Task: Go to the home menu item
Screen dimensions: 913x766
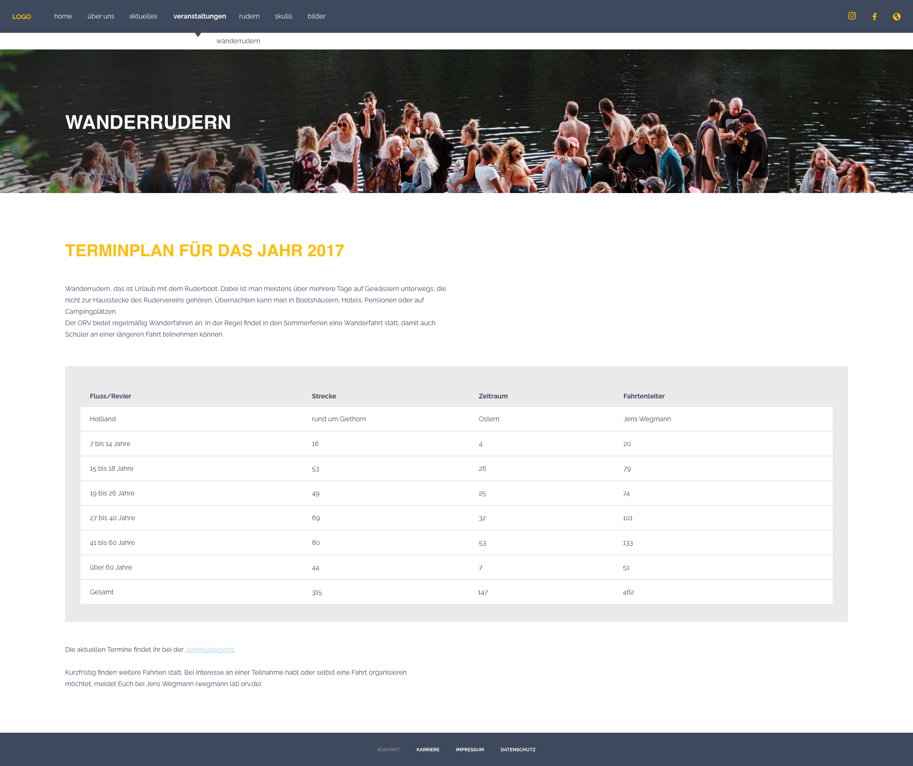Action: pyautogui.click(x=63, y=16)
